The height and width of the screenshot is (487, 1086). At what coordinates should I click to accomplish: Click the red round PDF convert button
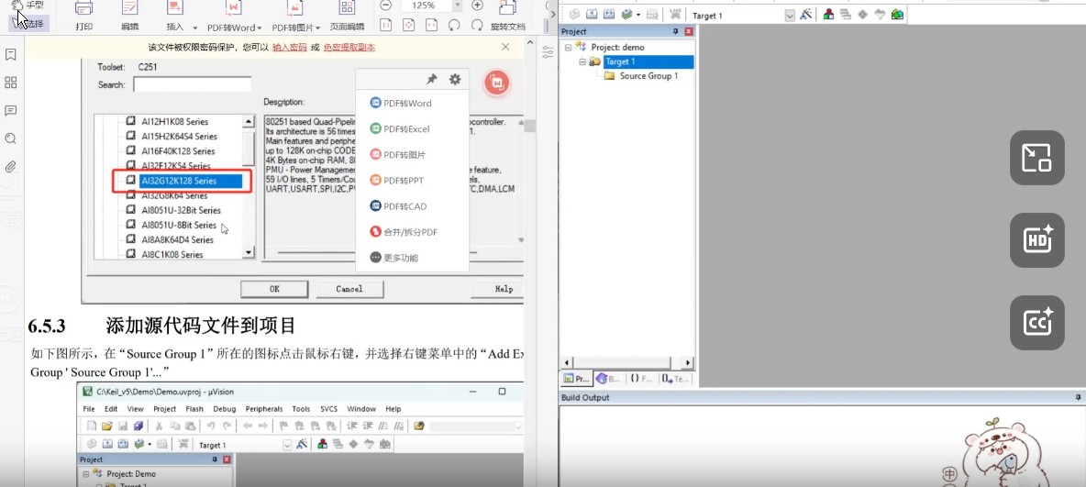tap(496, 83)
